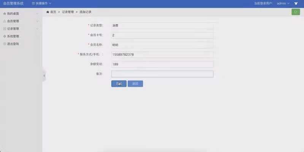Screen dimensions: 304x152
Task: Click the 系统管理 gear icon in sidebar
Action: pos(5,36)
